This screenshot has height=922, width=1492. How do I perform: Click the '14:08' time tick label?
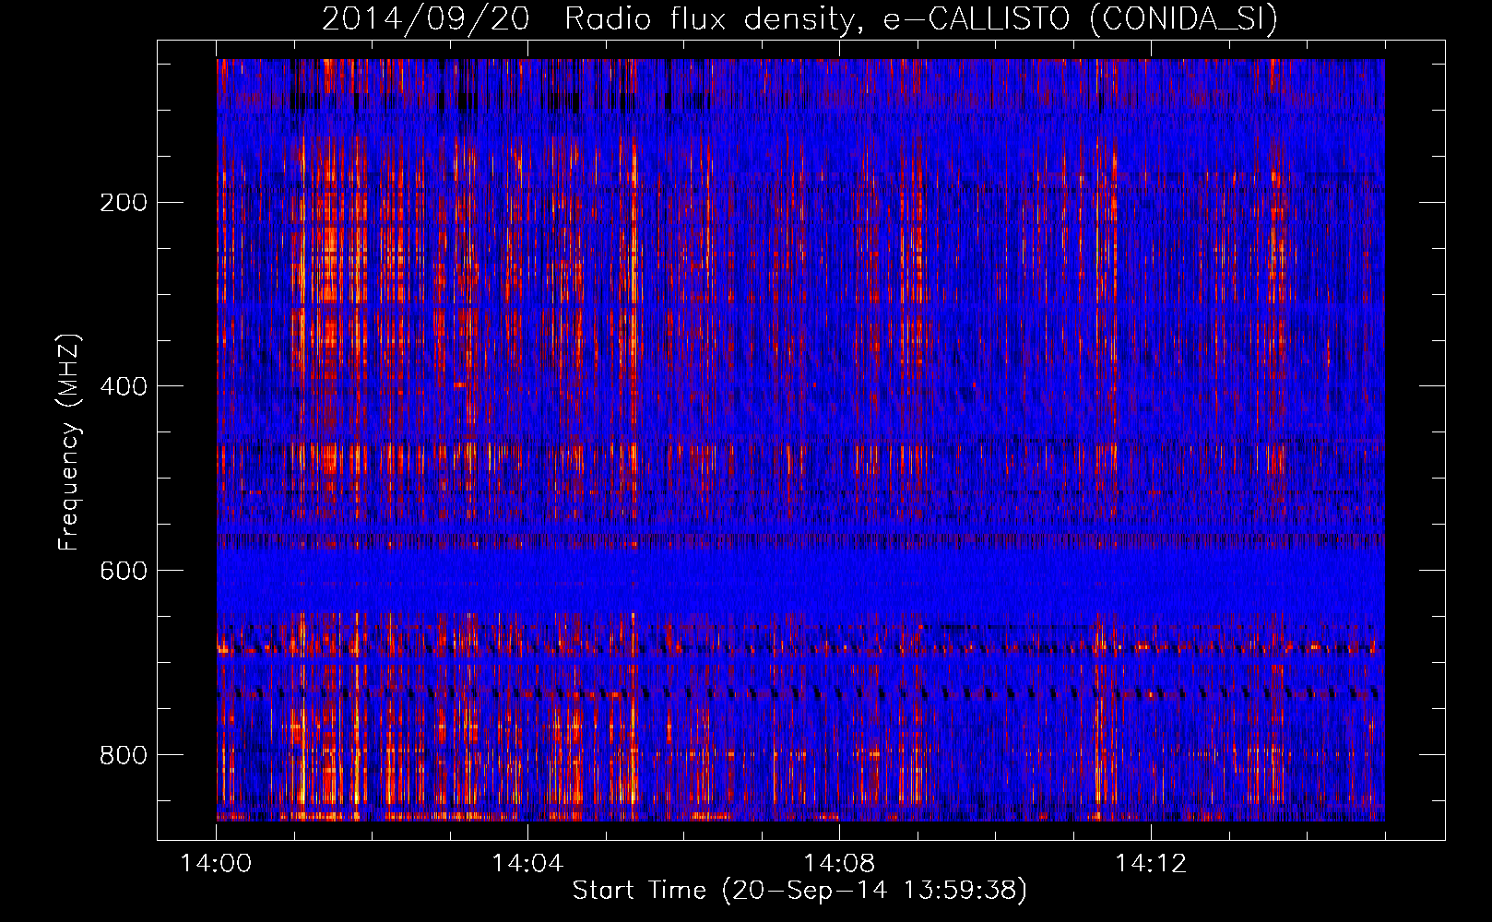pos(839,864)
